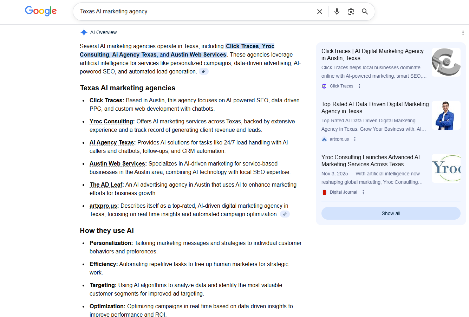Open the source link chip after artxpro.us entry
The height and width of the screenshot is (317, 469).
click(x=285, y=214)
